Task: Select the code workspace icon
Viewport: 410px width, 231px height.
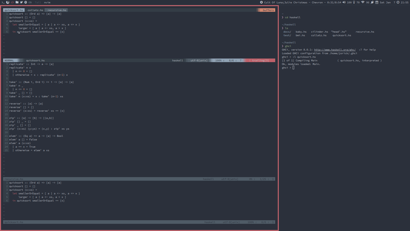Action: pos(12,2)
